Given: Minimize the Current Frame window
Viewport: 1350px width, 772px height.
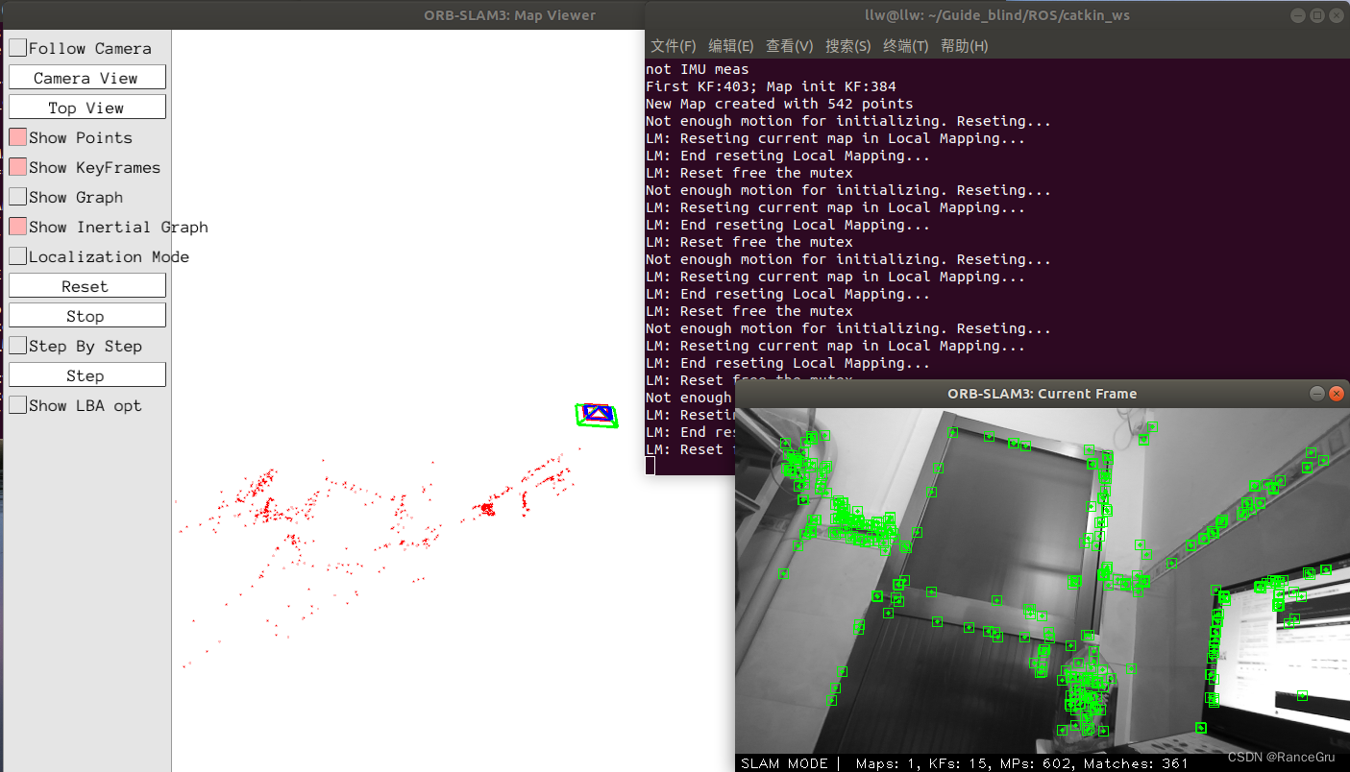Looking at the screenshot, I should (1317, 394).
